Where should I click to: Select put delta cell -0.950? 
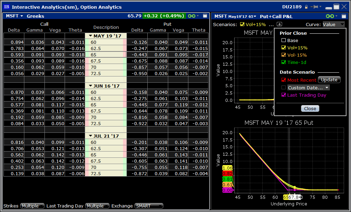[137, 73]
